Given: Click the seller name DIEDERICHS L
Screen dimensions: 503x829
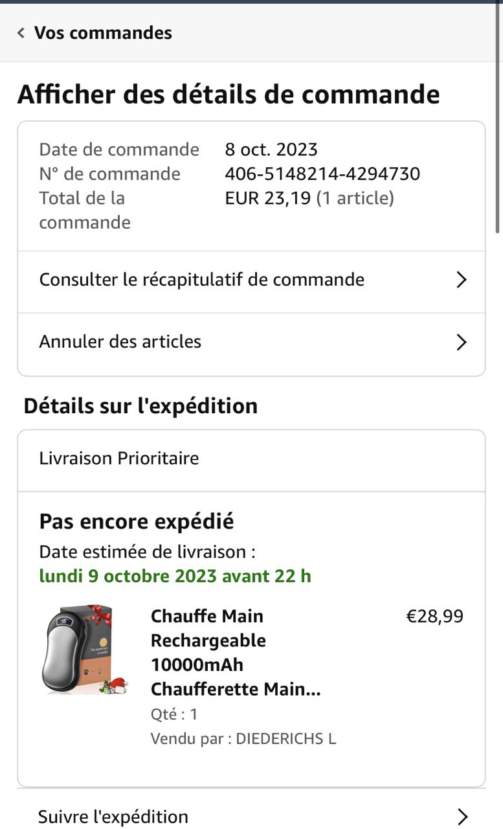Looking at the screenshot, I should pos(285,739).
